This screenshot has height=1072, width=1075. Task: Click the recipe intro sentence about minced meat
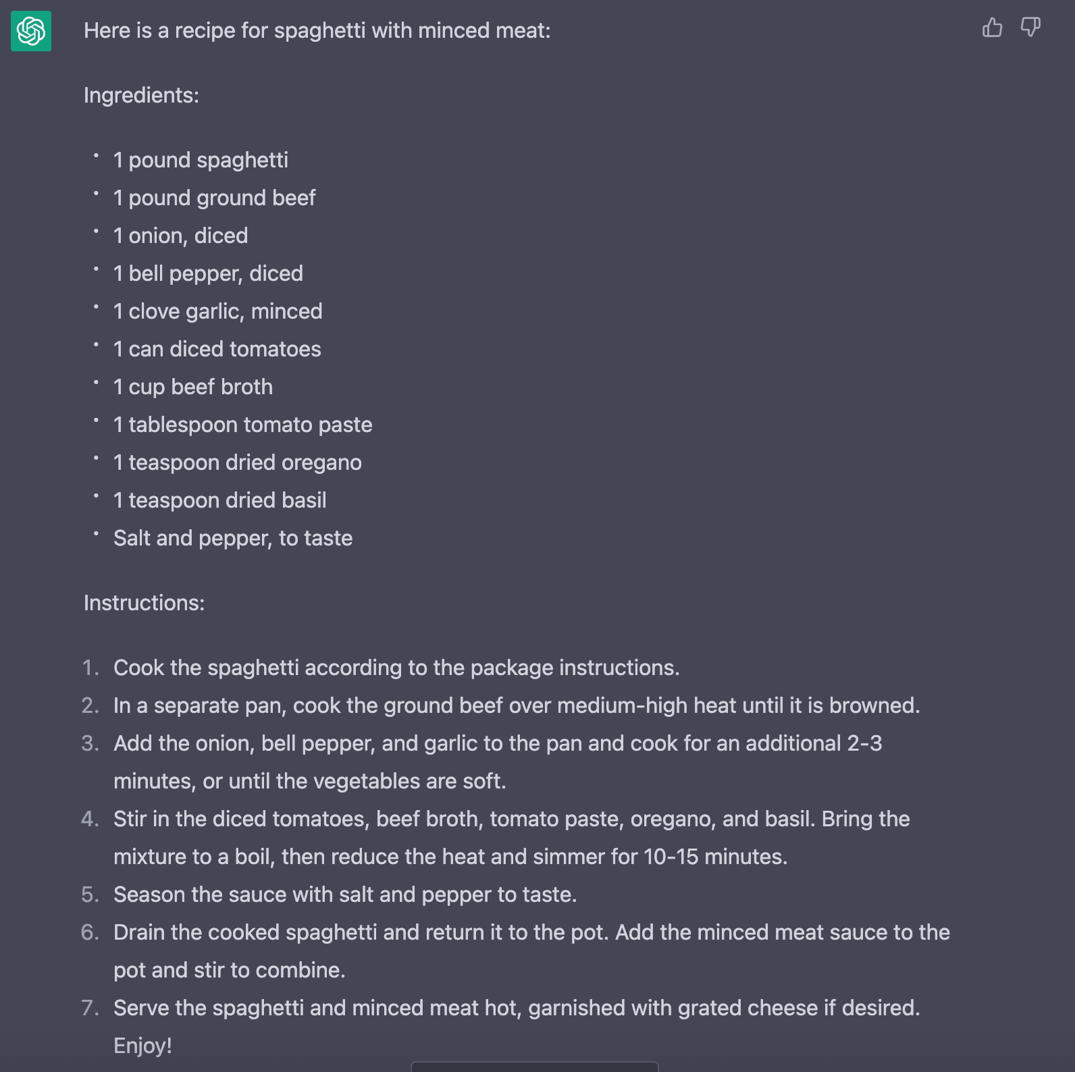coord(317,31)
